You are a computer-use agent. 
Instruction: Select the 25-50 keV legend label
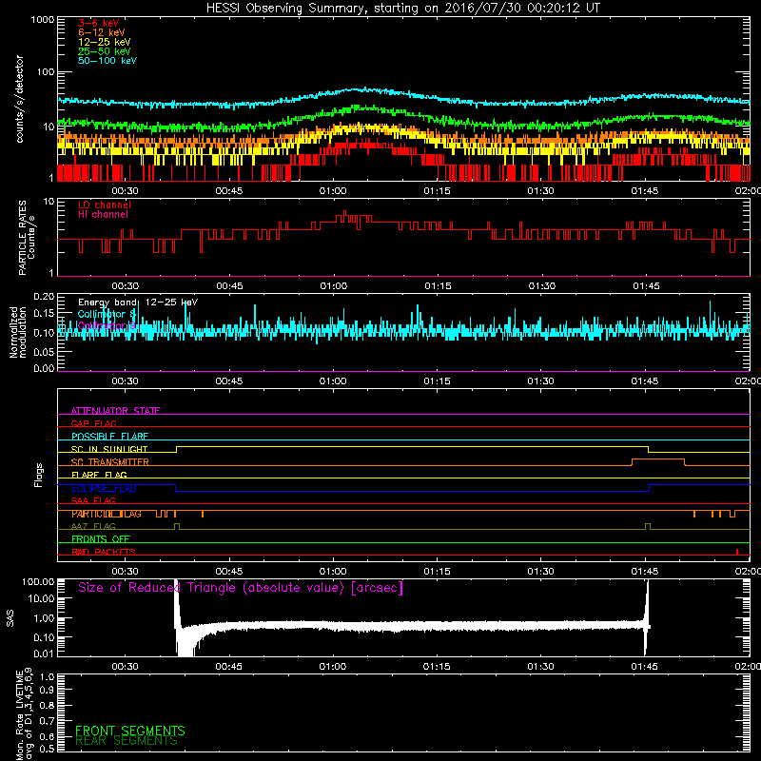tap(105, 51)
